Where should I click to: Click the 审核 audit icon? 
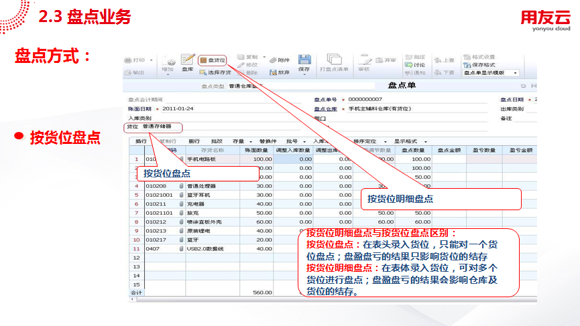click(x=364, y=60)
